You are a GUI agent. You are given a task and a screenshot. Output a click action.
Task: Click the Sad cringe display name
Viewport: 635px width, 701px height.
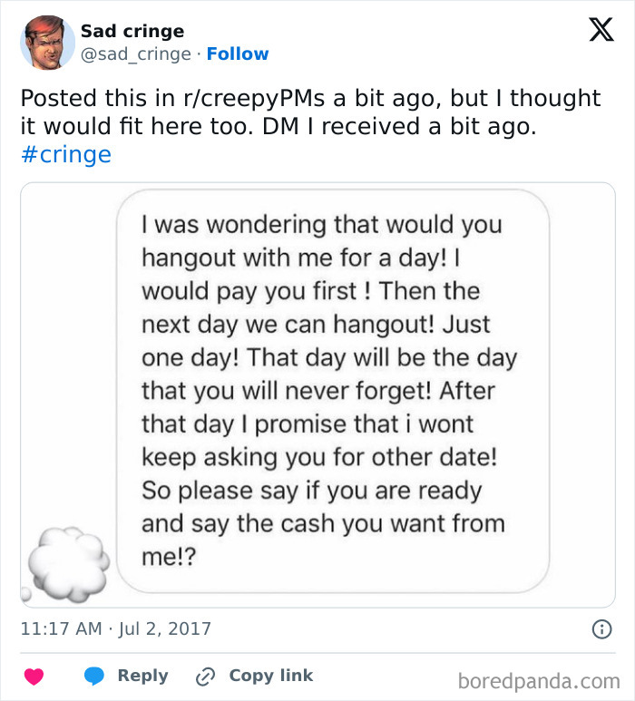click(132, 32)
